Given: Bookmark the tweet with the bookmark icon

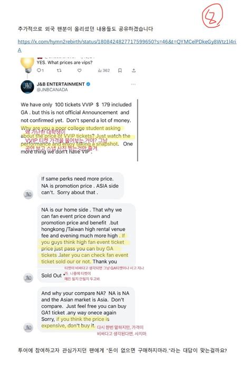Looking at the screenshot, I should click(x=120, y=71).
